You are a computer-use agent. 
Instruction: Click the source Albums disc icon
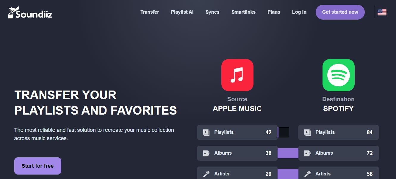click(206, 153)
